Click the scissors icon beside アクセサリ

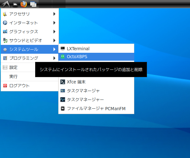tap(5, 14)
